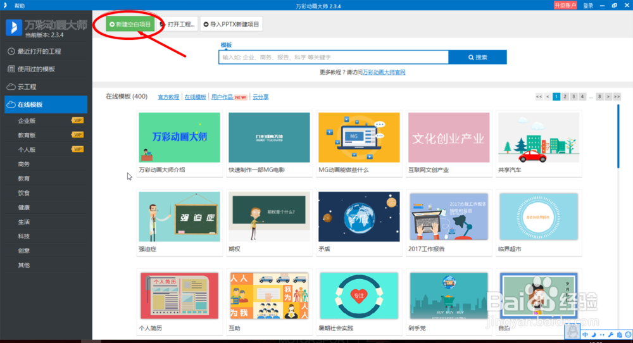The height and width of the screenshot is (343, 633).
Task: Click the 升级账户 upgrade button
Action: (565, 5)
